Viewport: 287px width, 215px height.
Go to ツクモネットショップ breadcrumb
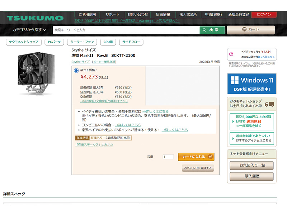click(x=24, y=42)
